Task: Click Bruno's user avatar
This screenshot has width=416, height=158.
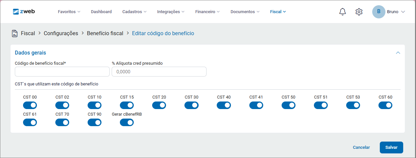Action: click(378, 12)
